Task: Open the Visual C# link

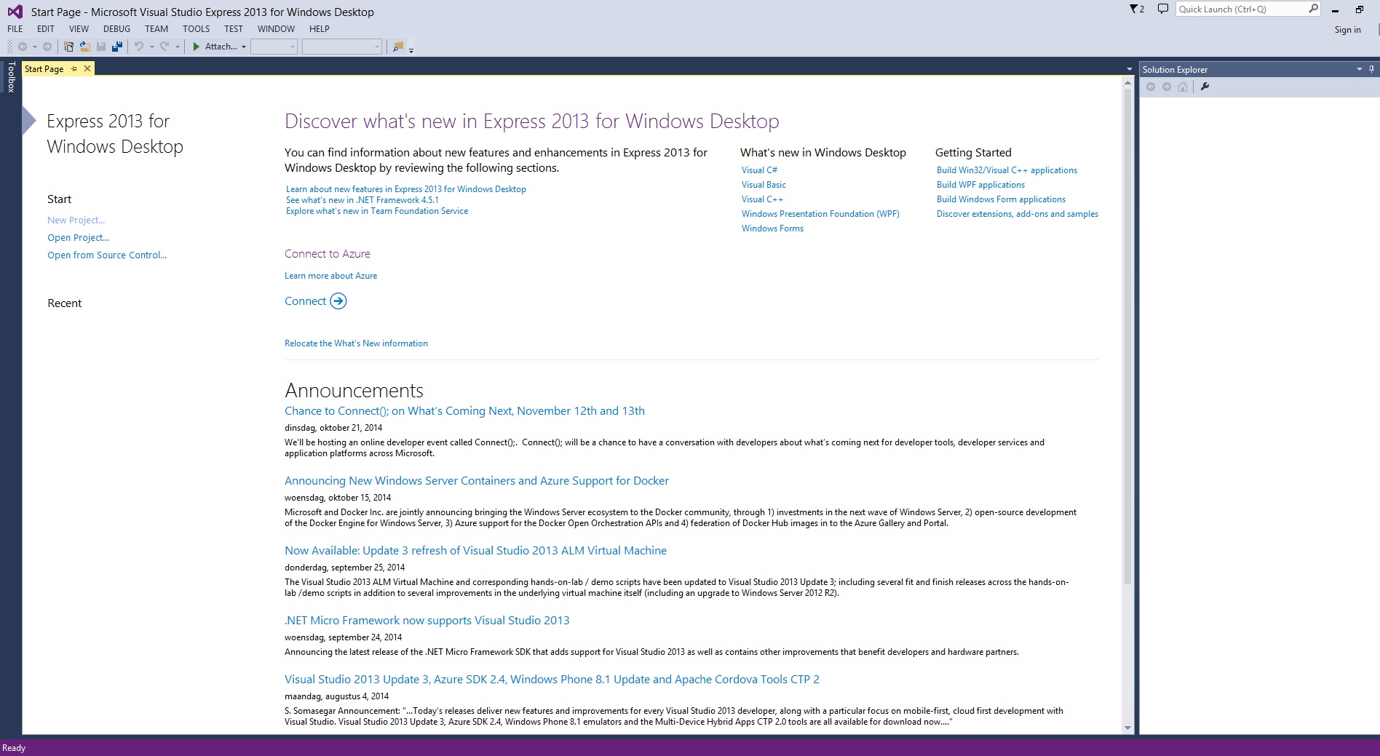Action: pos(759,170)
